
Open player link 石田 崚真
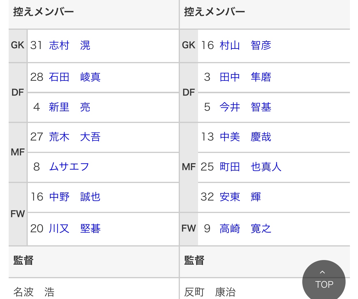click(75, 77)
